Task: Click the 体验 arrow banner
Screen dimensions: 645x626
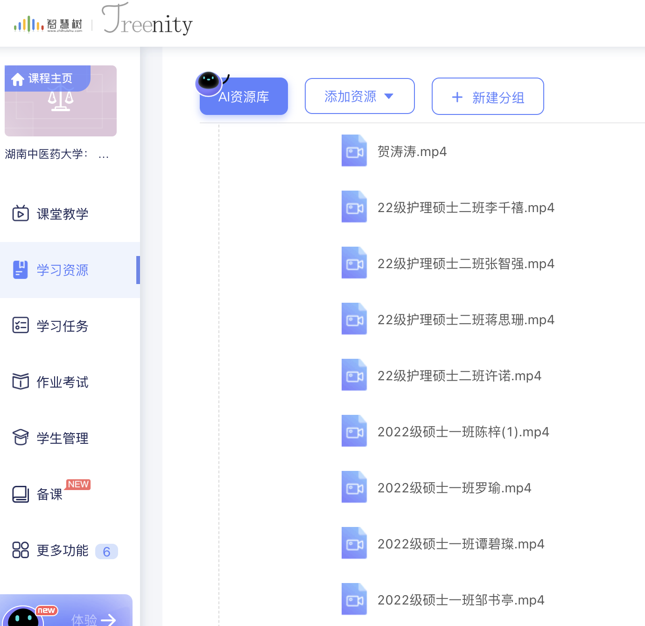Action: [93, 619]
